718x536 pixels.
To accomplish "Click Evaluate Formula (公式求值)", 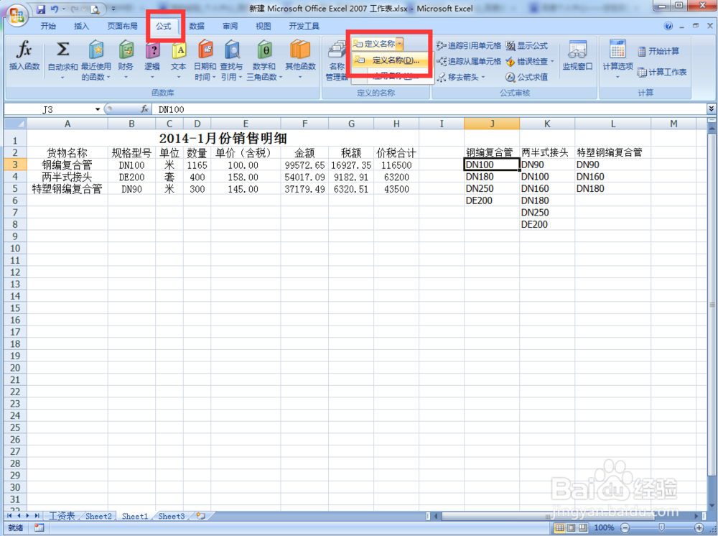I will coord(526,77).
